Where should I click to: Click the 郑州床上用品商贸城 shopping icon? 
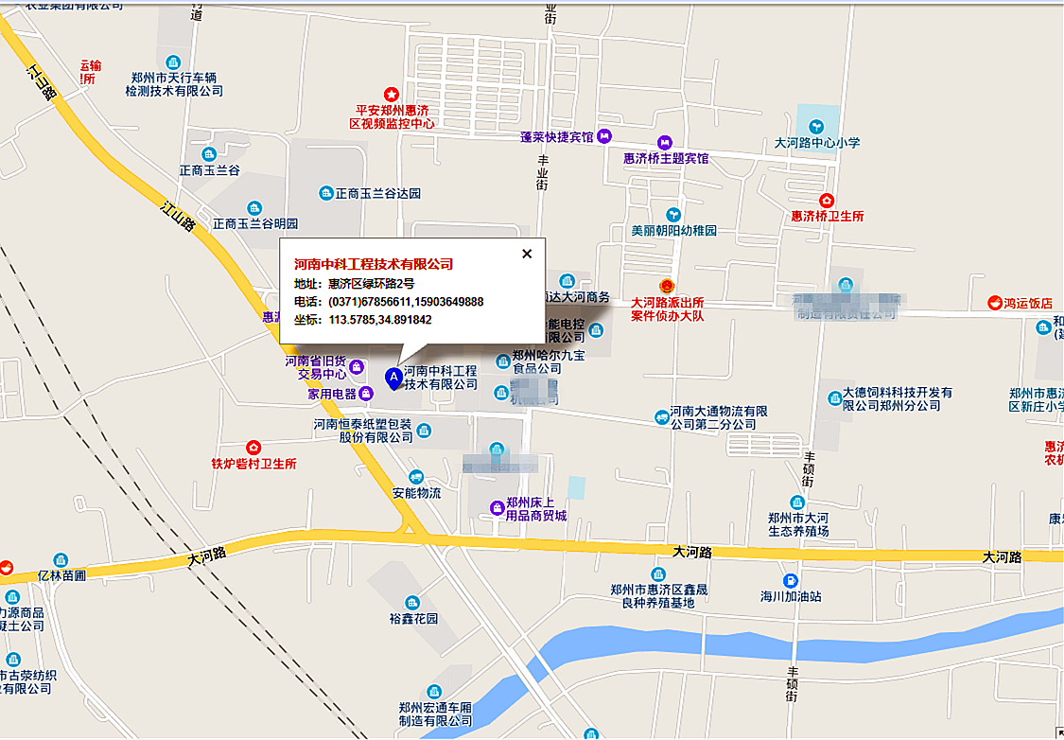(x=497, y=507)
